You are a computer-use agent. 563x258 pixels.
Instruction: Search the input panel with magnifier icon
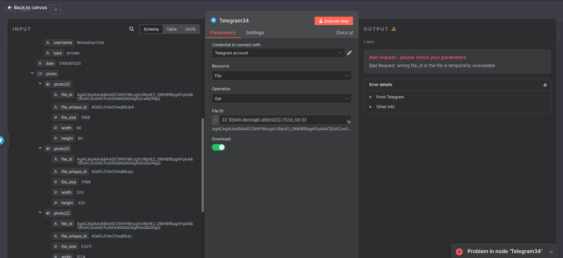tap(132, 29)
